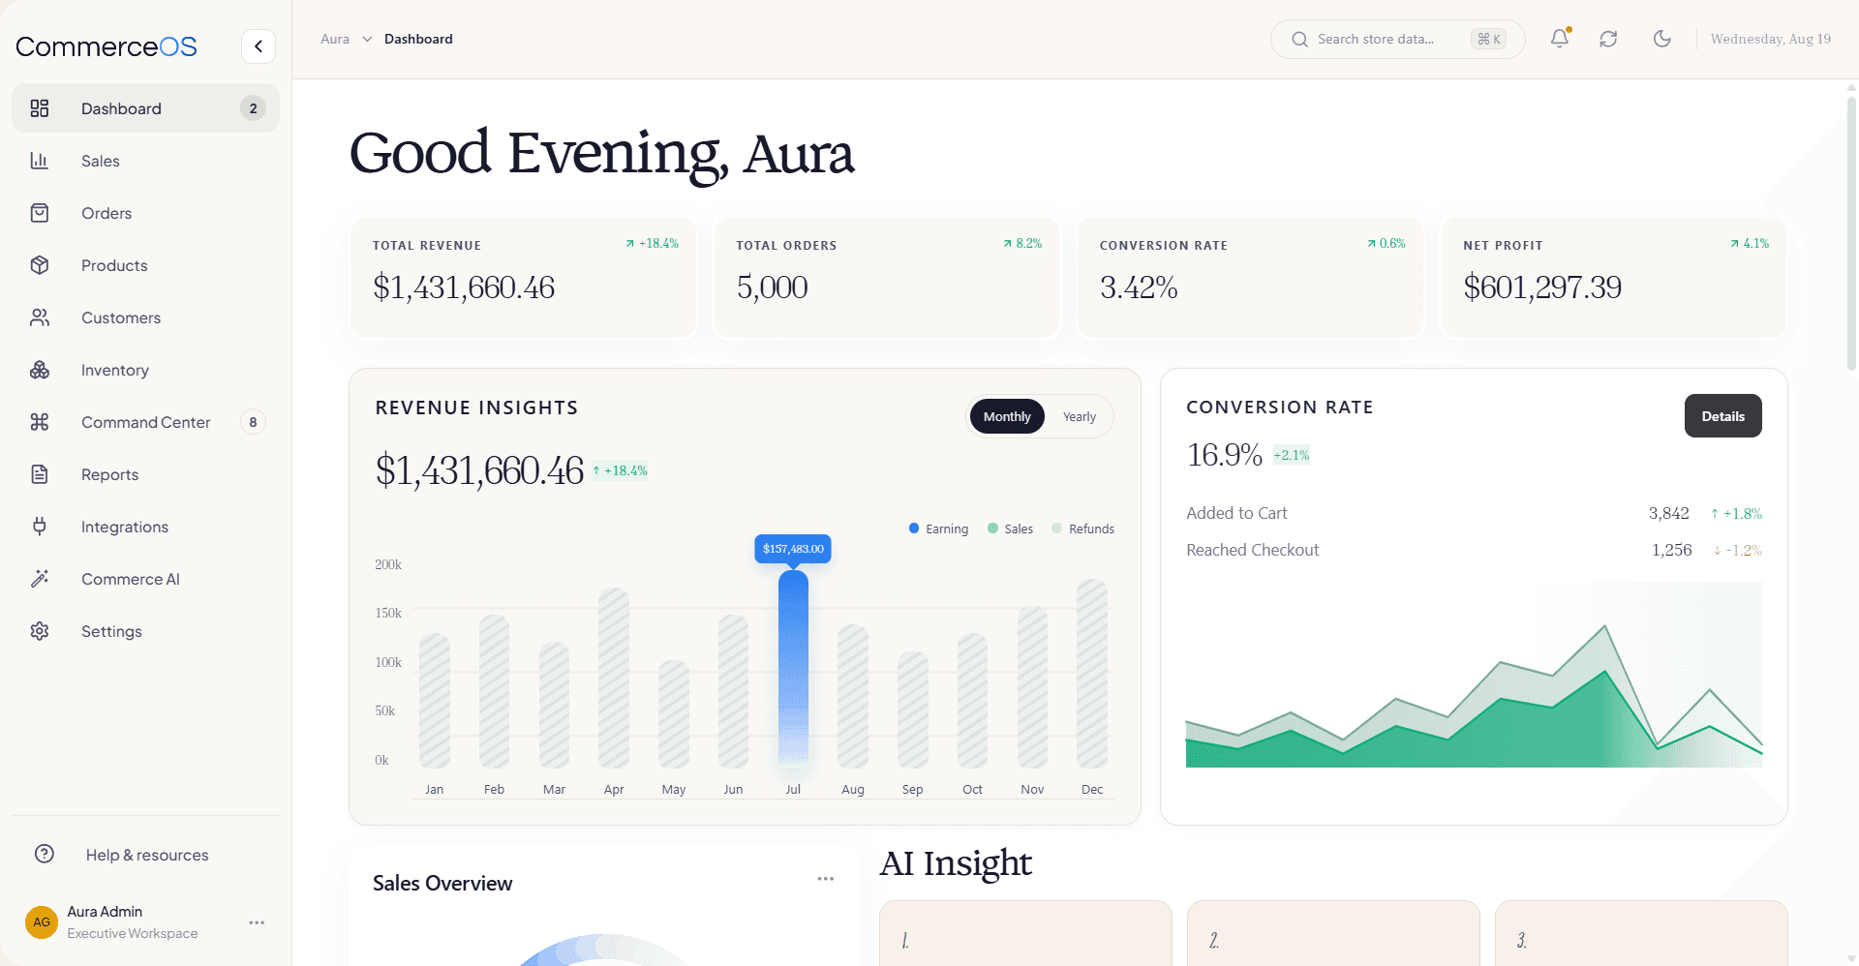This screenshot has height=966, width=1859.
Task: Expand the Aura breadcrumb chevron dropdown
Action: (367, 39)
